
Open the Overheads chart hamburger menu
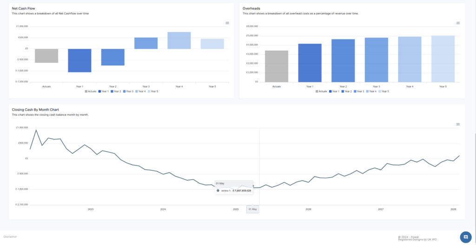tap(458, 23)
